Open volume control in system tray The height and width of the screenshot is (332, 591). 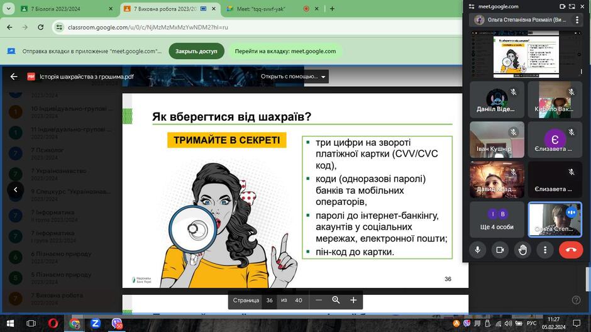509,323
